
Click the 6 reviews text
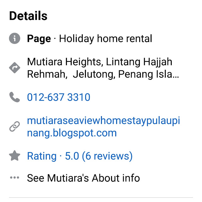(107, 156)
